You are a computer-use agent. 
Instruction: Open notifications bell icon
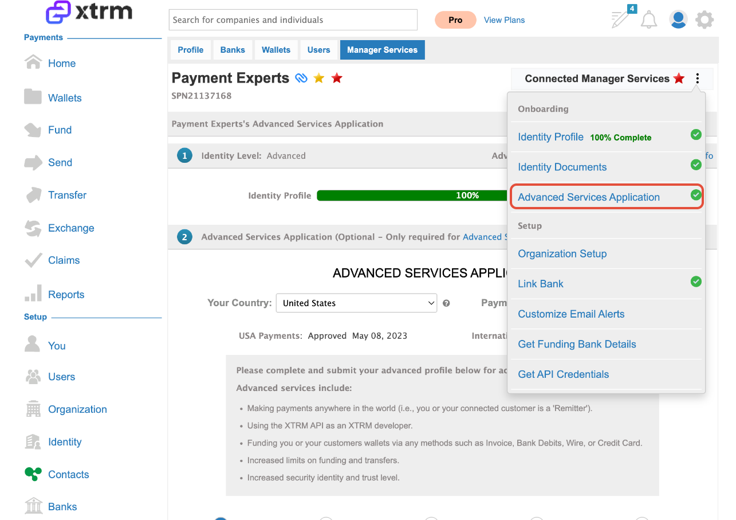pos(649,20)
